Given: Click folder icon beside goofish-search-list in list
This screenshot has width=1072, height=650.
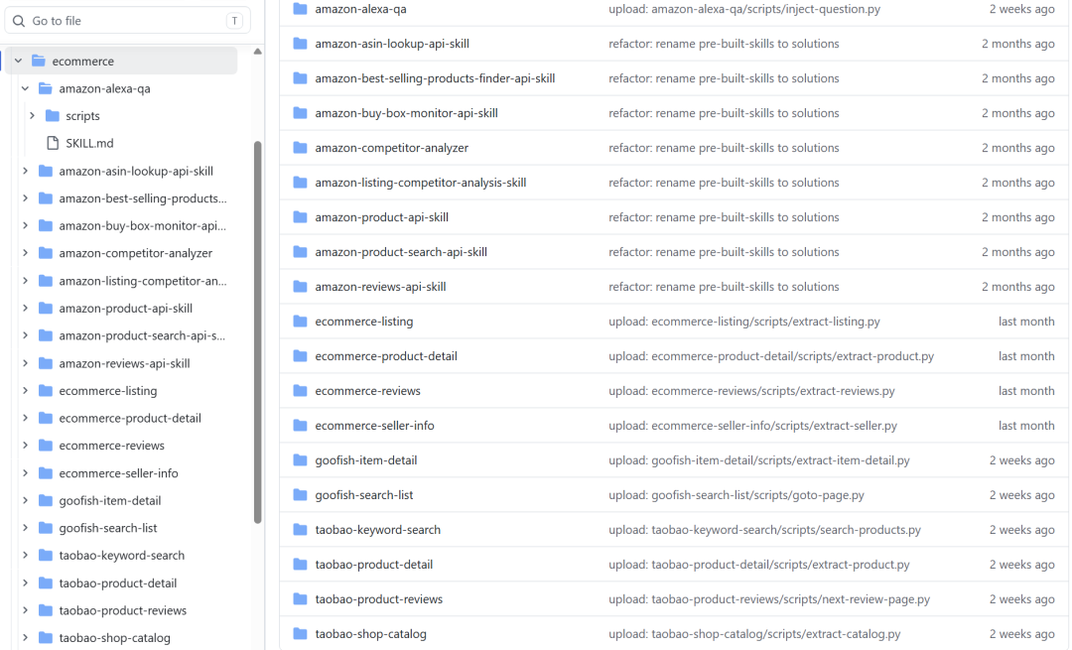Looking at the screenshot, I should pyautogui.click(x=300, y=495).
